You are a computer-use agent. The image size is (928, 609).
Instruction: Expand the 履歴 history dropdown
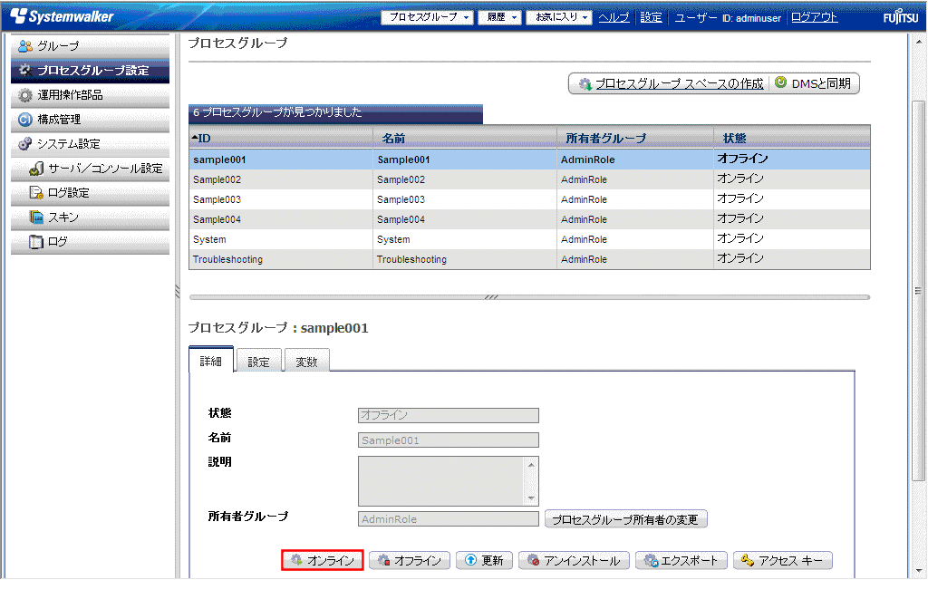point(502,17)
